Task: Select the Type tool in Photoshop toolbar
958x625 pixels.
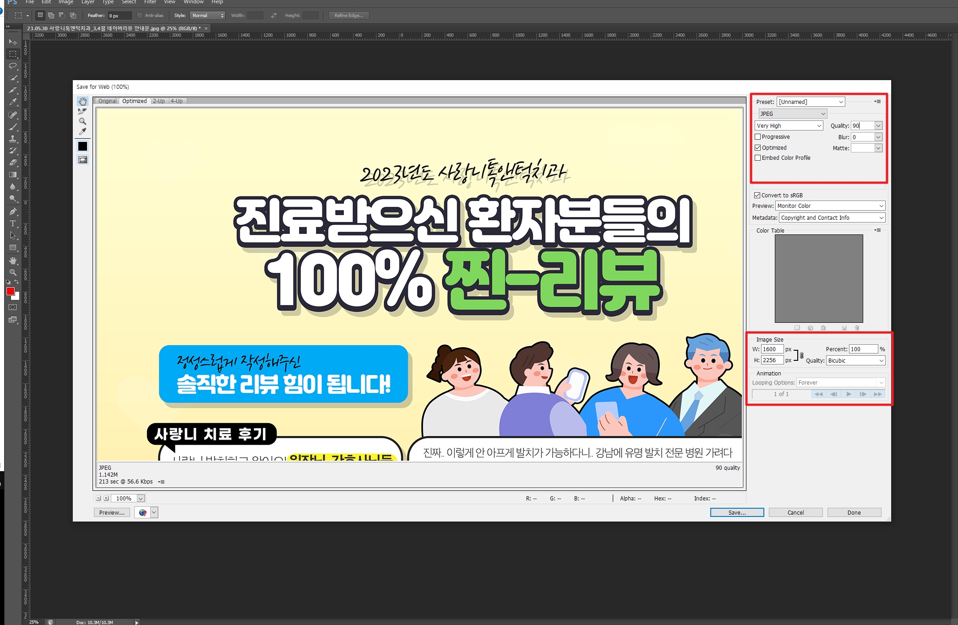Action: click(13, 223)
